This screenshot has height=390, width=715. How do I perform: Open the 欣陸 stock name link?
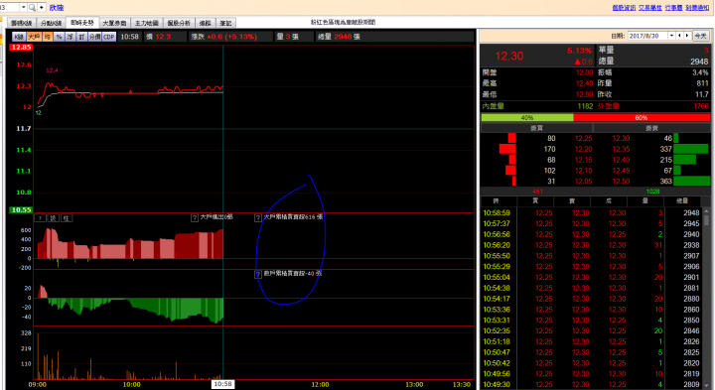click(x=57, y=7)
